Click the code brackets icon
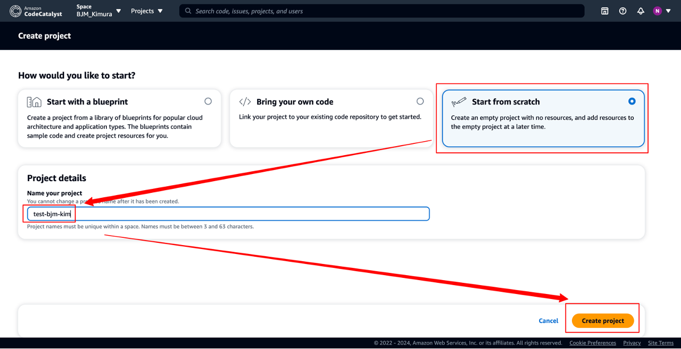The image size is (681, 349). click(245, 102)
